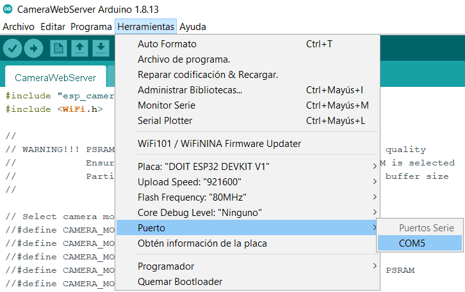
Task: Click Obtén información de la placa
Action: tap(202, 243)
